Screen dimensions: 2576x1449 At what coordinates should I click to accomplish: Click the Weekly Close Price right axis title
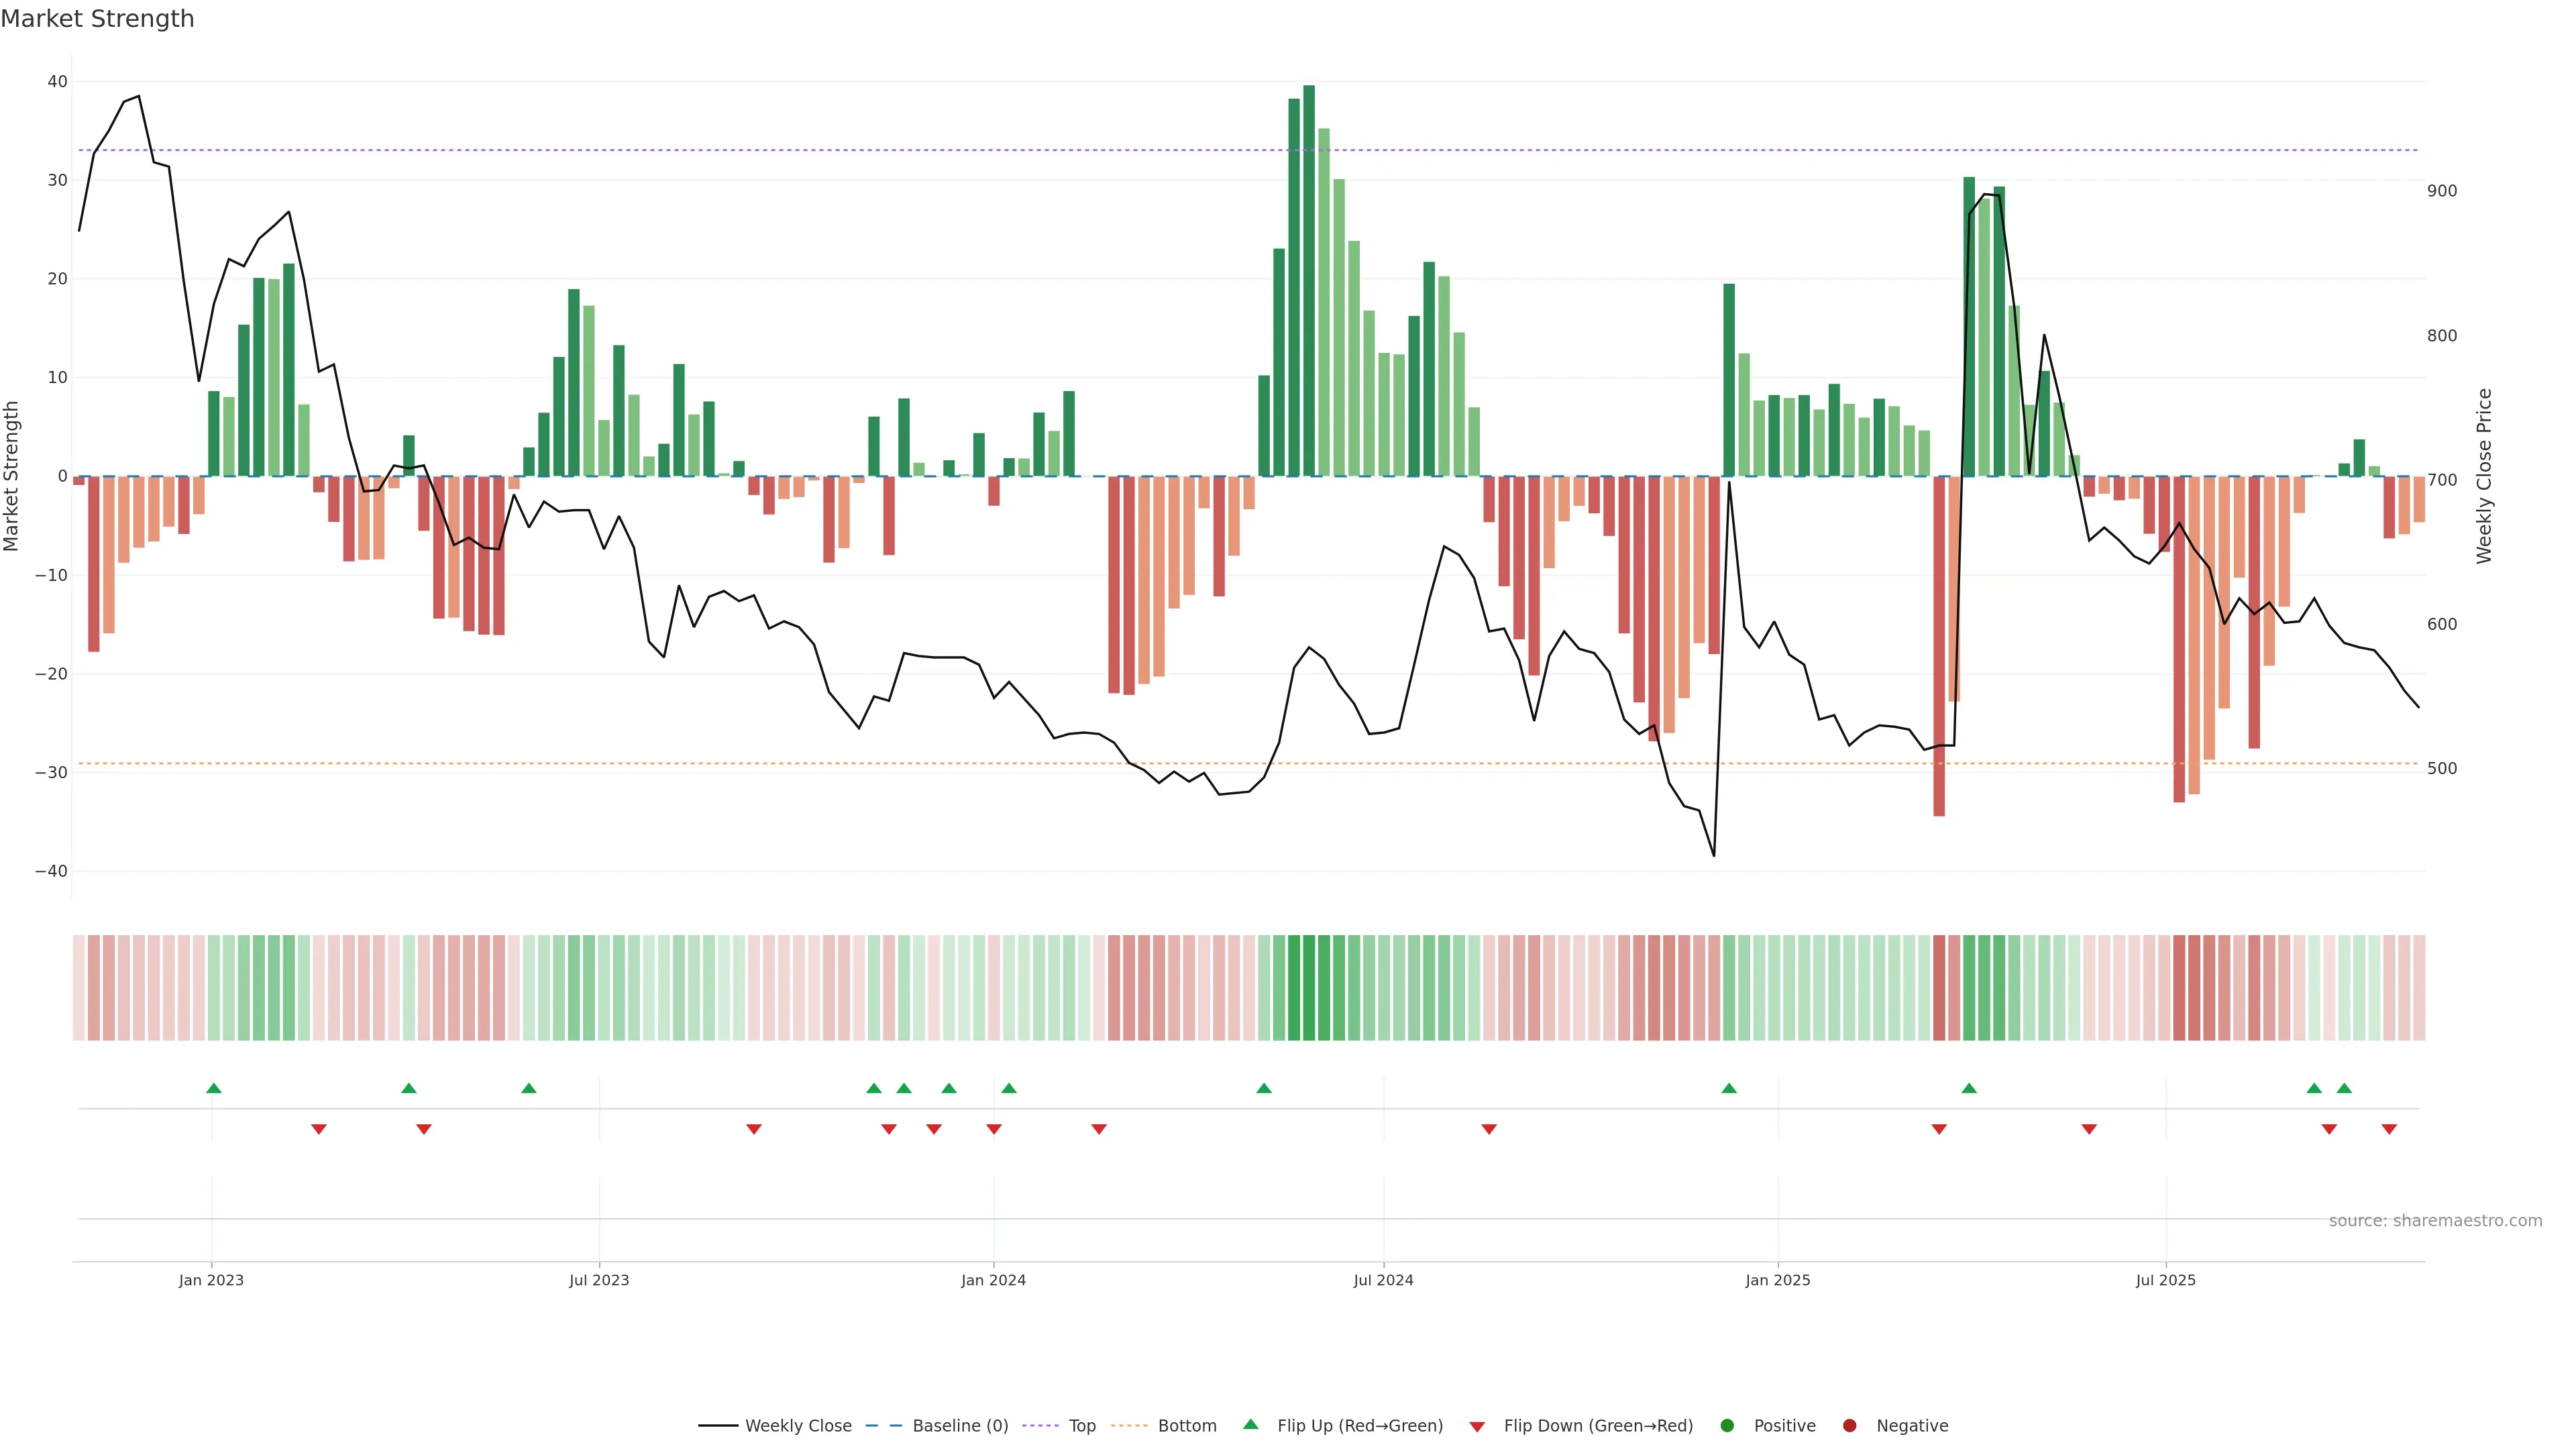tap(2484, 476)
